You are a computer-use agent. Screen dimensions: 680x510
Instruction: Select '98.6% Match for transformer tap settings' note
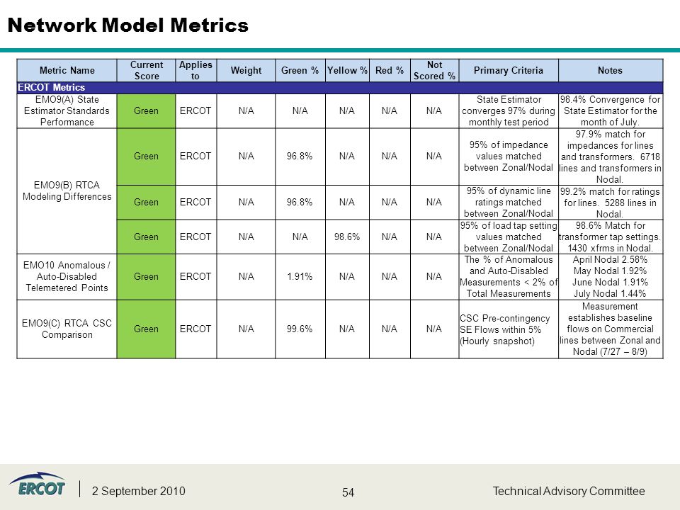[x=610, y=237]
